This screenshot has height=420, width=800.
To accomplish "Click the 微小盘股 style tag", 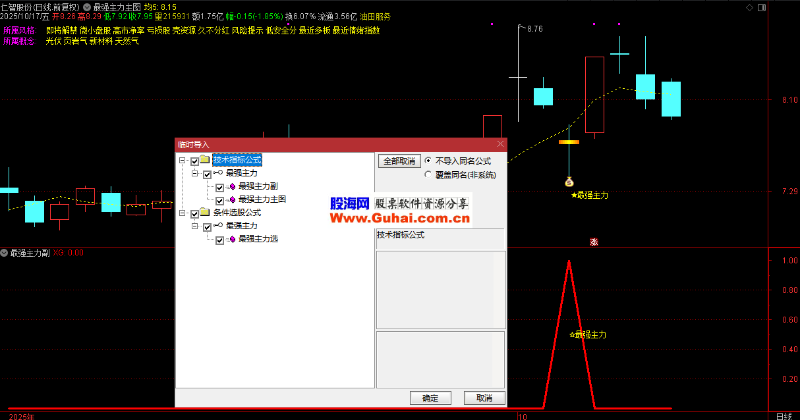I will pyautogui.click(x=95, y=30).
